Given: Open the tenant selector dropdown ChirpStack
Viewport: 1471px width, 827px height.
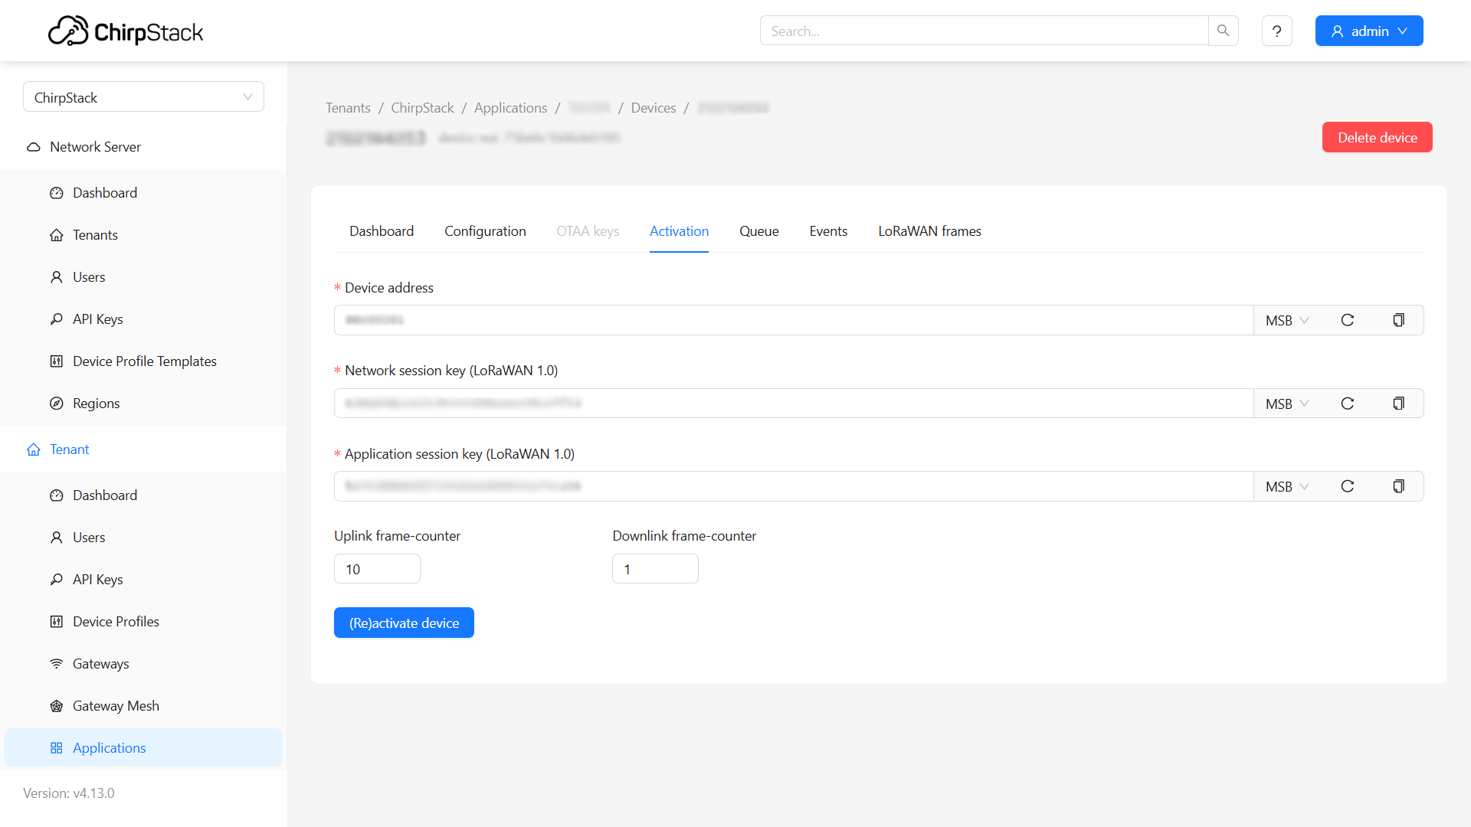Looking at the screenshot, I should [143, 97].
